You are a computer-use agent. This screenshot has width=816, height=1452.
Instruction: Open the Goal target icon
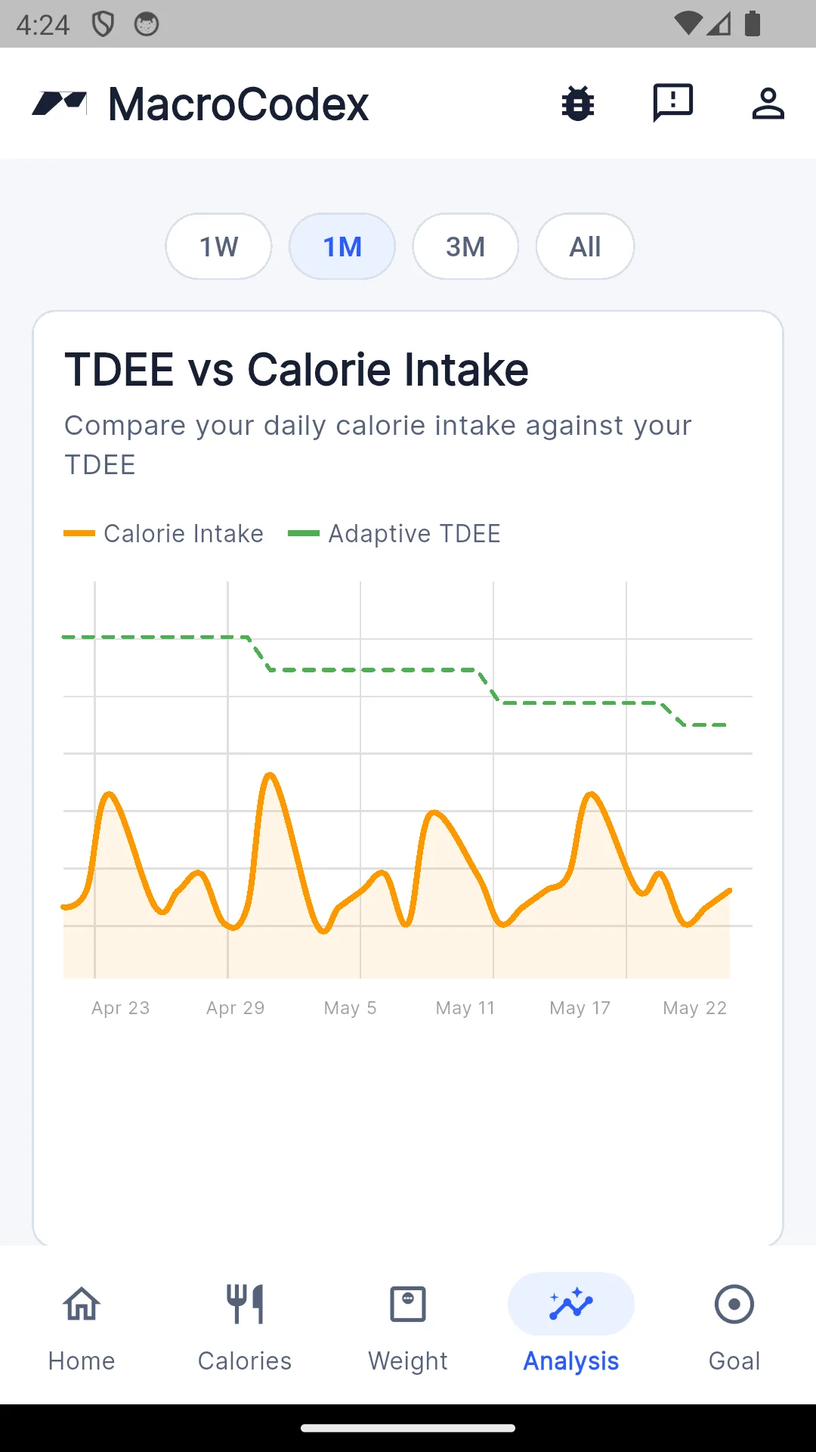pyautogui.click(x=734, y=1304)
